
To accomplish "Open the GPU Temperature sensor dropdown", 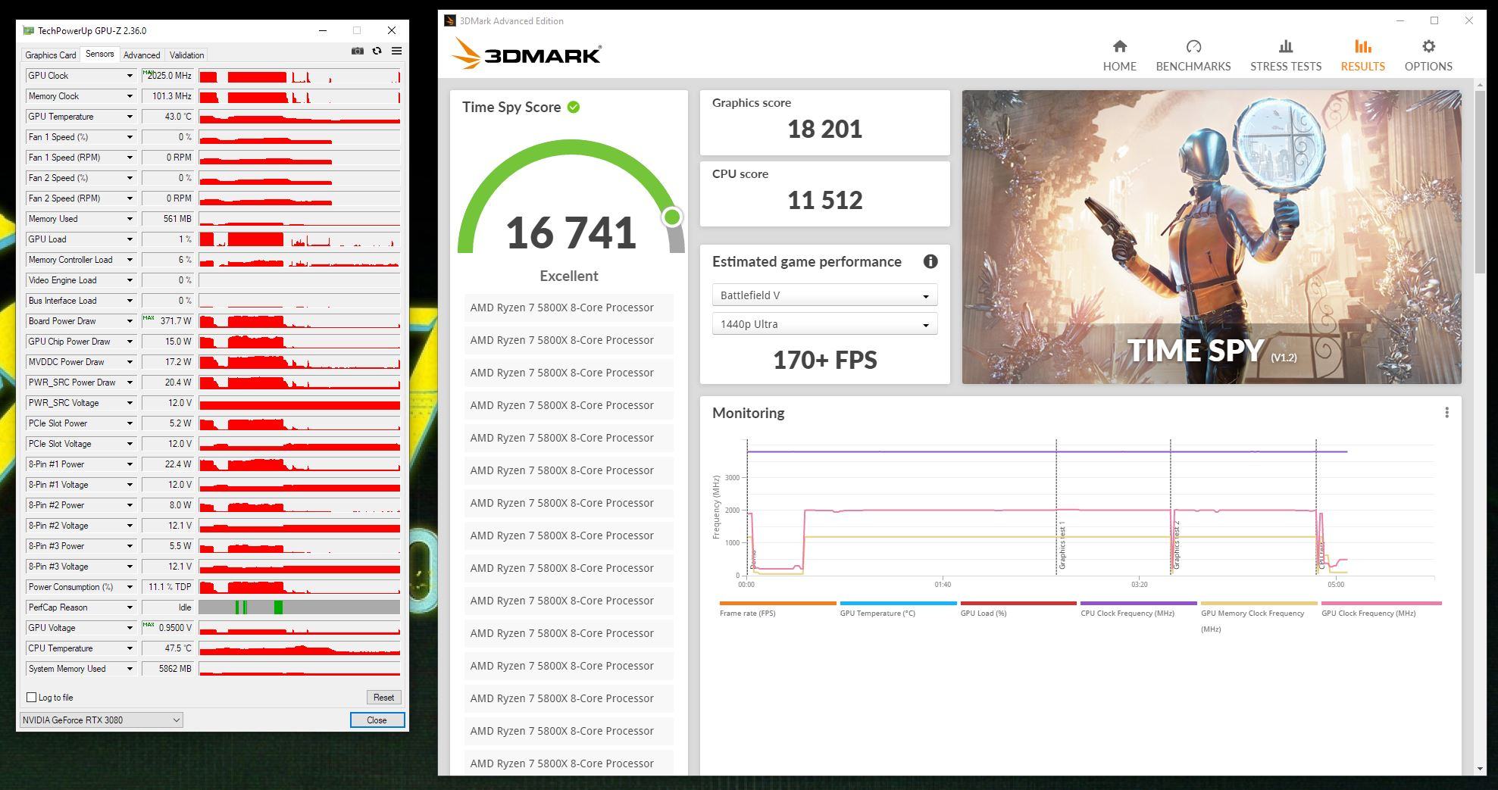I will (130, 117).
